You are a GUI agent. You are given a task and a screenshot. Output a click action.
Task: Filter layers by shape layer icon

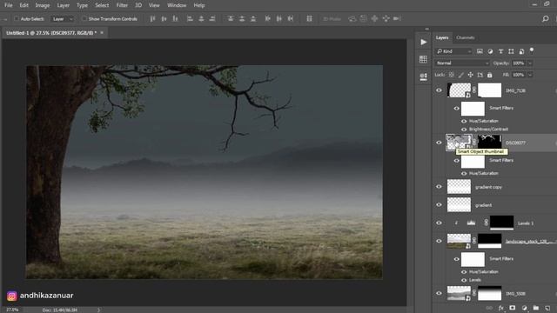coord(511,51)
